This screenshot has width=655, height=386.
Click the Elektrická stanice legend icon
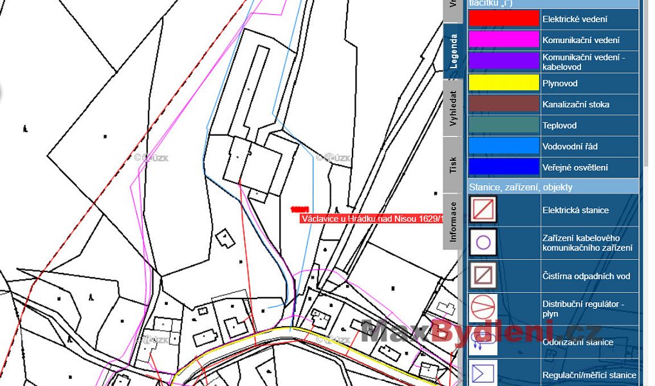[483, 209]
